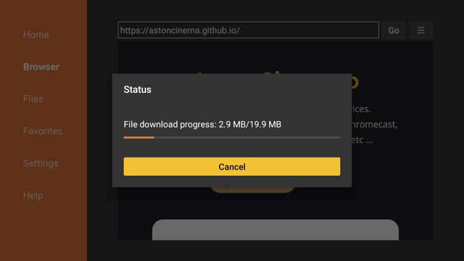The width and height of the screenshot is (464, 261).
Task: Click the Status dialog title
Action: click(137, 90)
